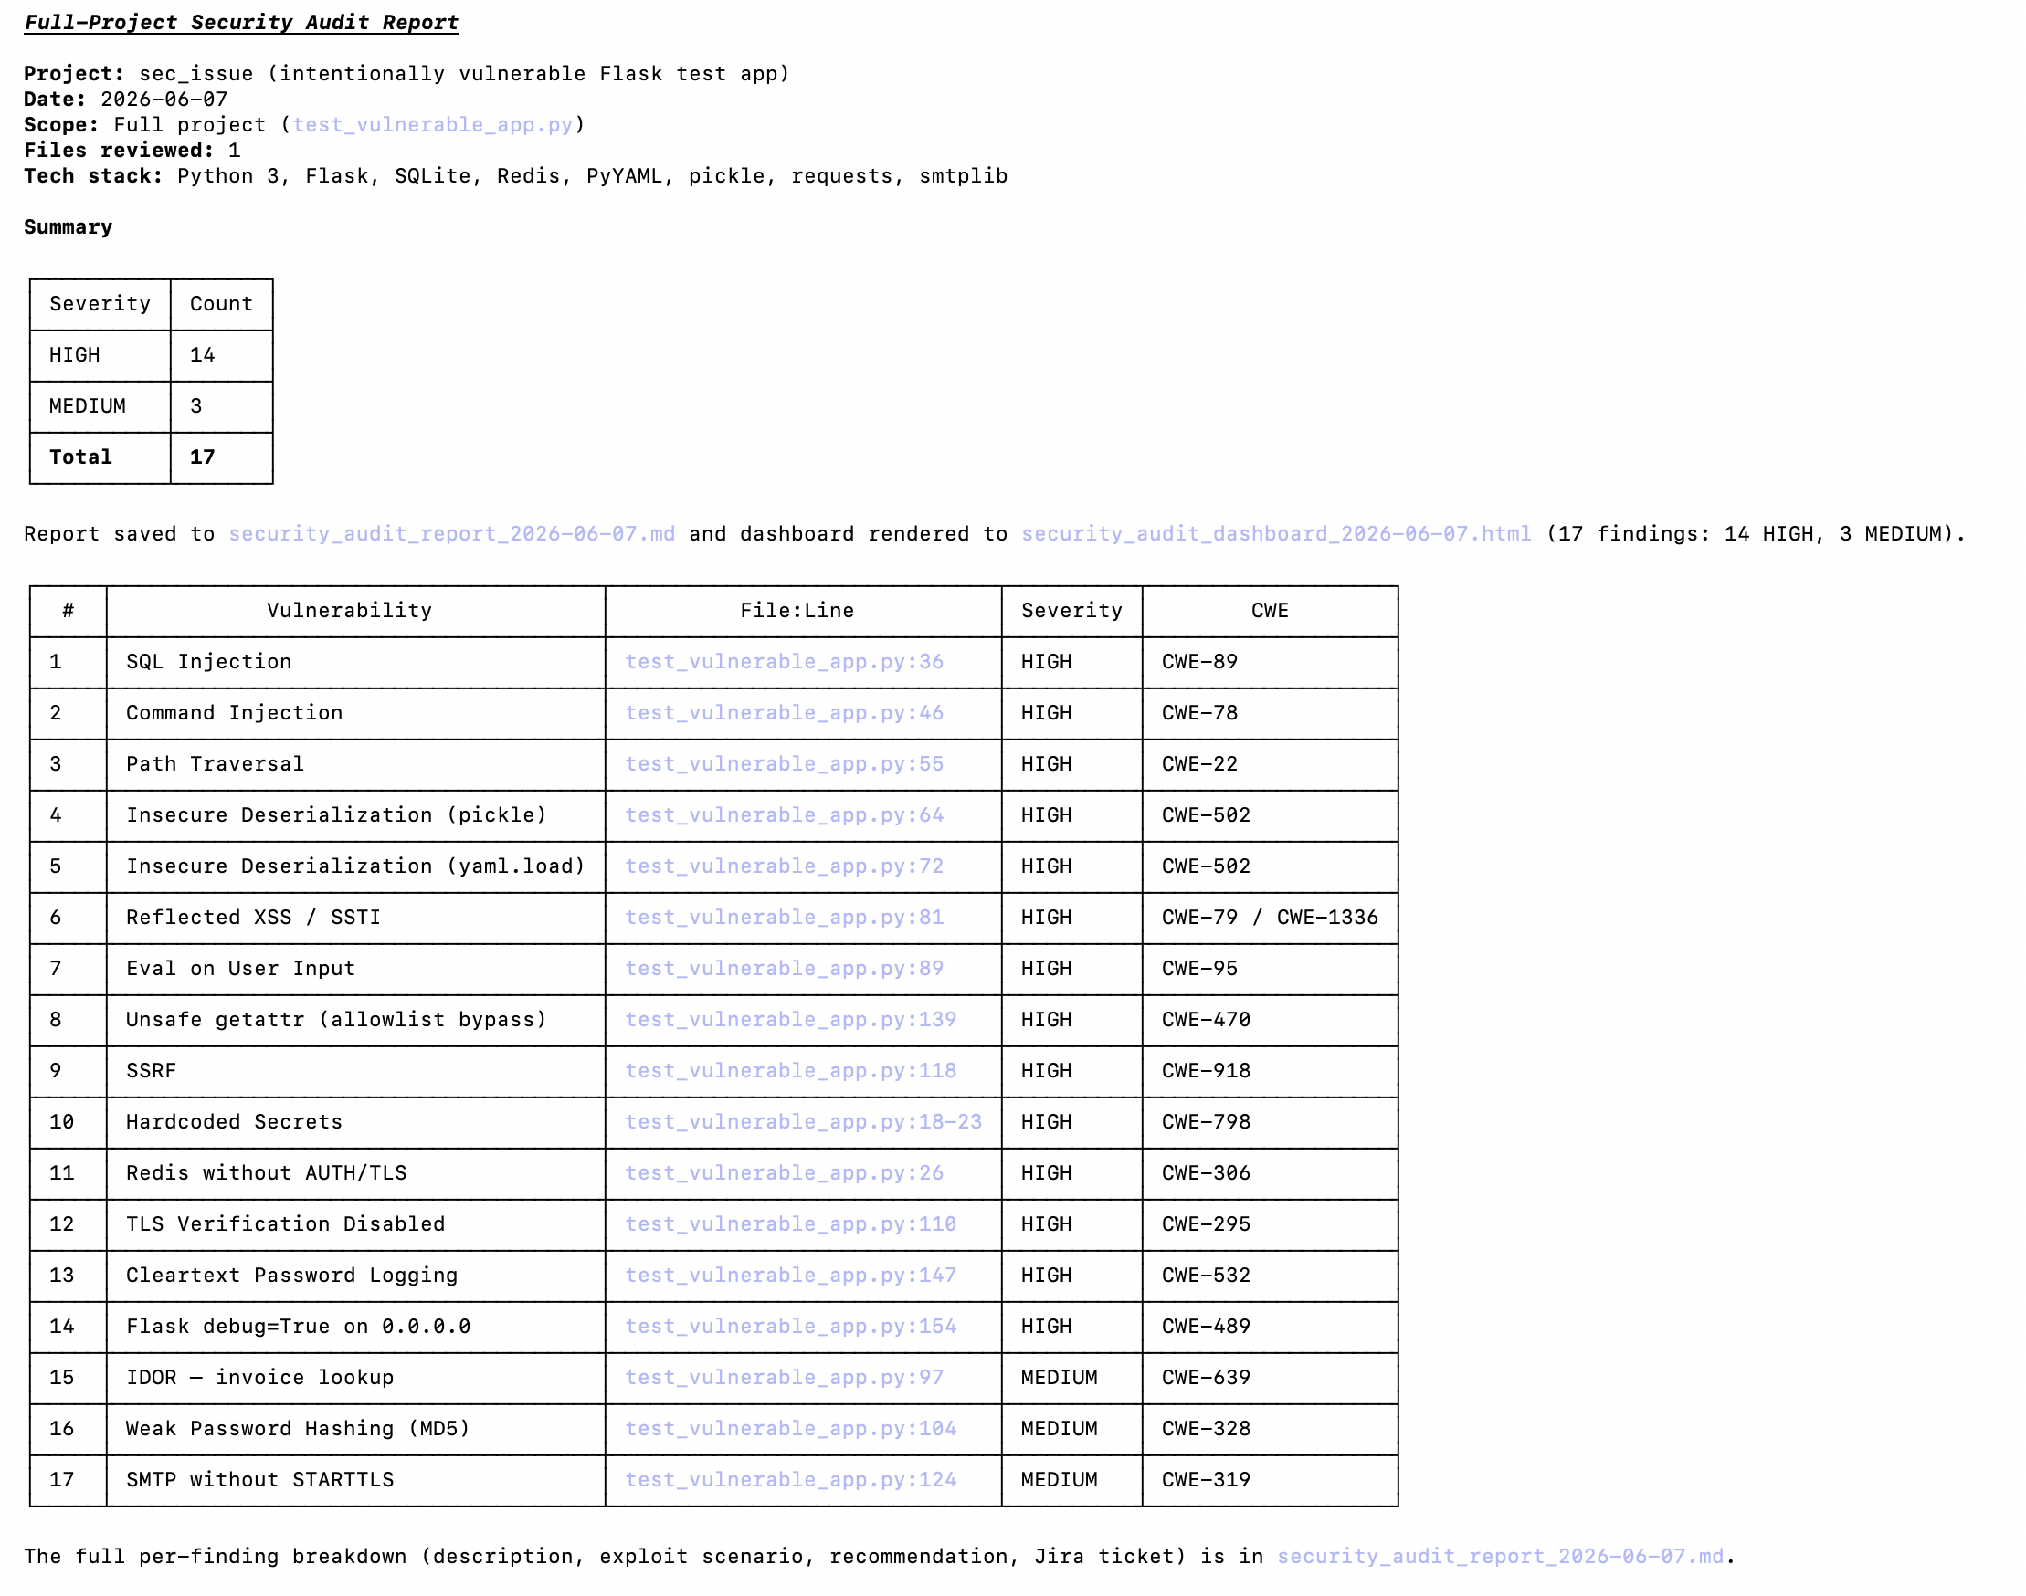The width and height of the screenshot is (2026, 1596).
Task: Select 'SMTP without STARTTLS' cell
Action: pyautogui.click(x=355, y=1479)
